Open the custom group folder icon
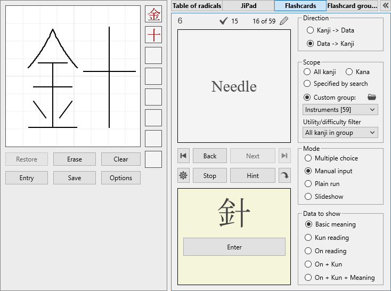Image resolution: width=391 pixels, height=291 pixels. [x=372, y=97]
